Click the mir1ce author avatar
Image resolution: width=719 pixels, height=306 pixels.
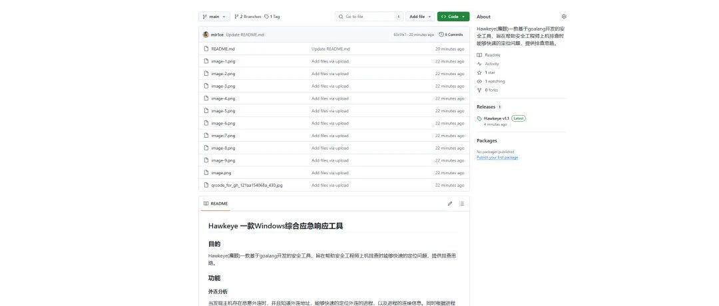(206, 35)
